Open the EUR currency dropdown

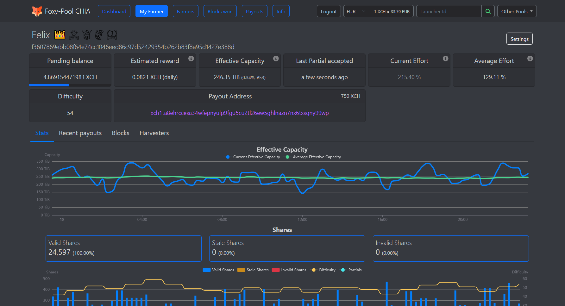pos(356,11)
